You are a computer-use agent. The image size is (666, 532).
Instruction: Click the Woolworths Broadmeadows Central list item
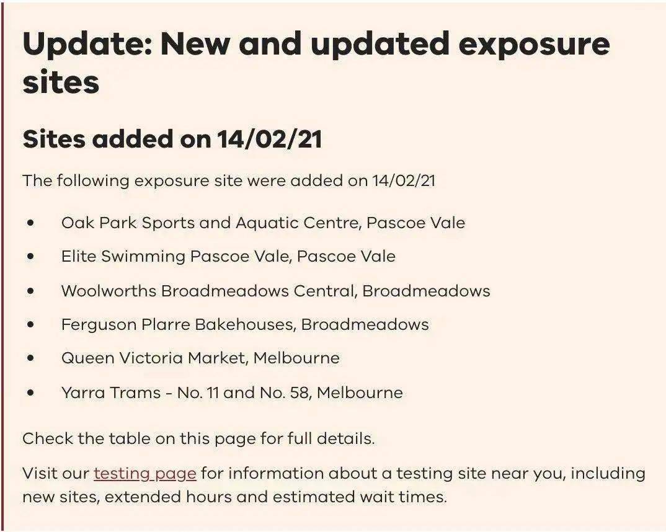[276, 291]
